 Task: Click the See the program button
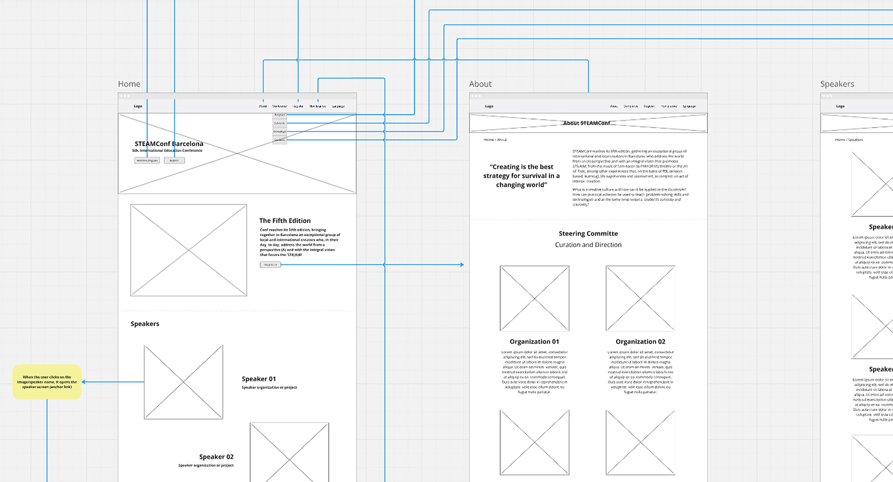(x=146, y=160)
